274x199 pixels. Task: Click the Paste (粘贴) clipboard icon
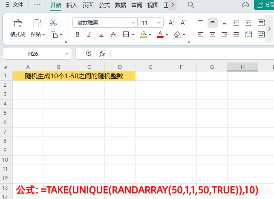pos(37,23)
